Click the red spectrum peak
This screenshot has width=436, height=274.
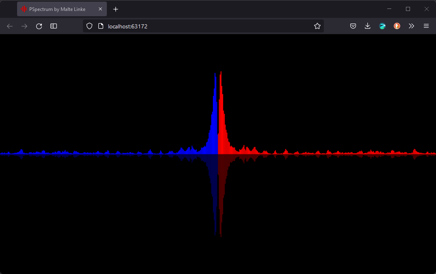(221, 113)
